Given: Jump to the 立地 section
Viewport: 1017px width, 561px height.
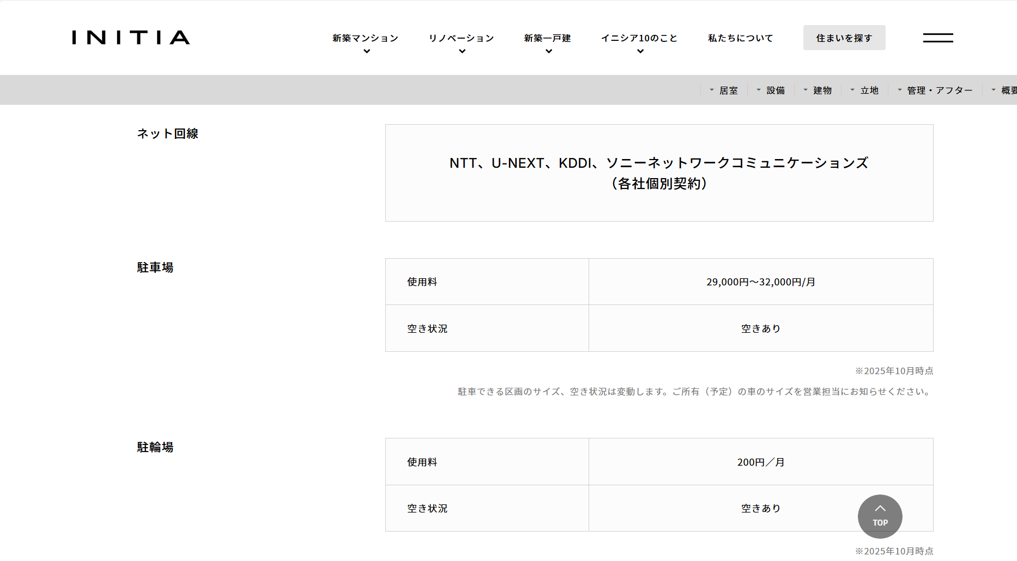Looking at the screenshot, I should coord(869,90).
